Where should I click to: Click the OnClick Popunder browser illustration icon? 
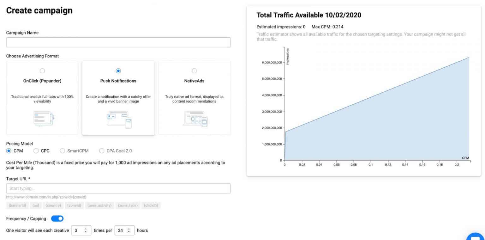tap(43, 119)
